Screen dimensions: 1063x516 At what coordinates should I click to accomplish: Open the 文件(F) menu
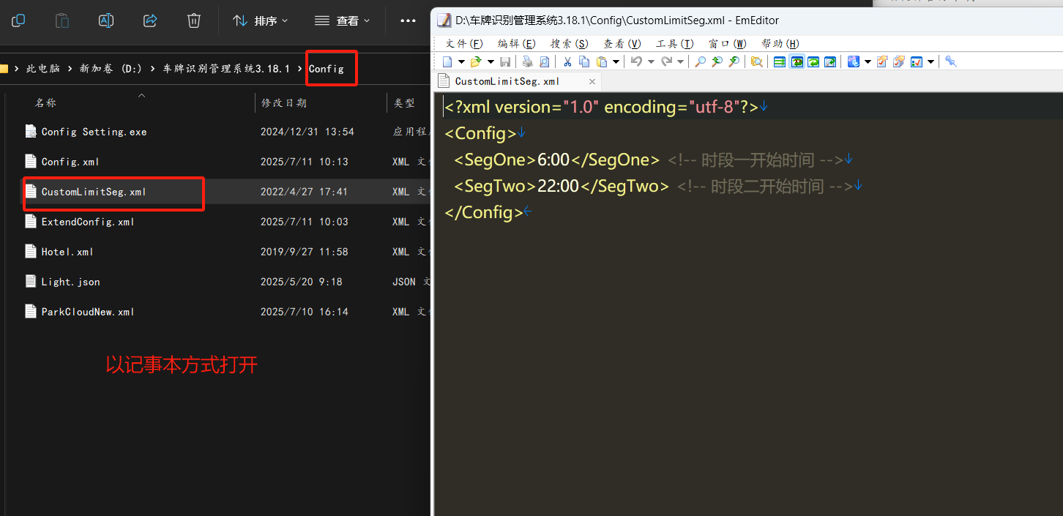[x=464, y=44]
